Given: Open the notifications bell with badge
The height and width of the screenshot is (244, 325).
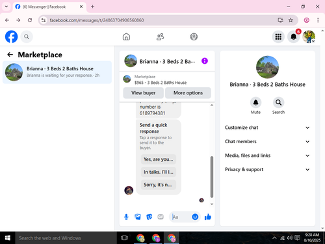Looking at the screenshot, I should pos(294,36).
